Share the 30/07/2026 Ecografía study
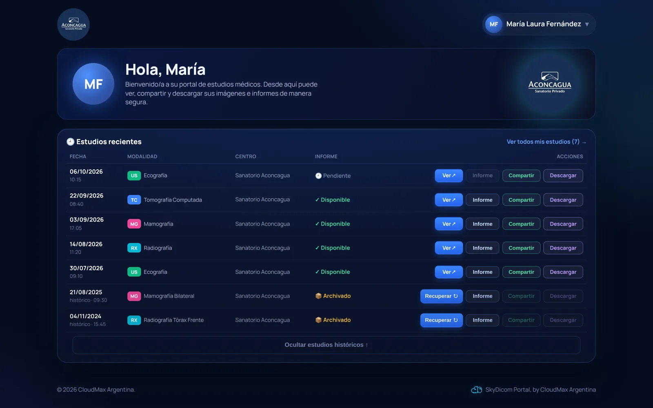This screenshot has height=408, width=653. [x=521, y=272]
